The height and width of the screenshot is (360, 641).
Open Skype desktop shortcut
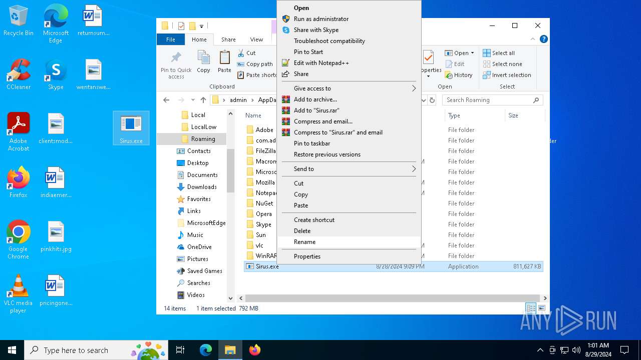(x=56, y=74)
